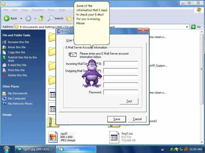Select the sgctZ JPEG image thumbnail

pyautogui.click(x=53, y=137)
